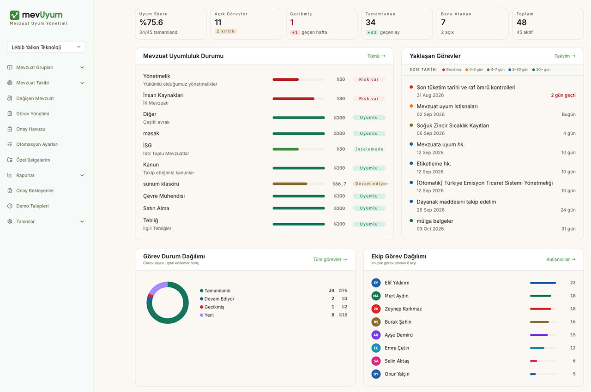Click the Tümü link in Mevzuat Uyumluluk

[376, 56]
